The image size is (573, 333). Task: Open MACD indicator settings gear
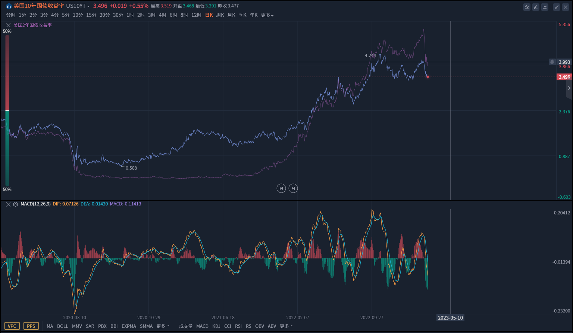click(16, 204)
